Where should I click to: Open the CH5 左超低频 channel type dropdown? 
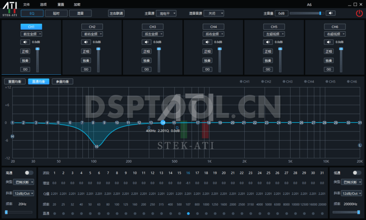[x=274, y=34]
